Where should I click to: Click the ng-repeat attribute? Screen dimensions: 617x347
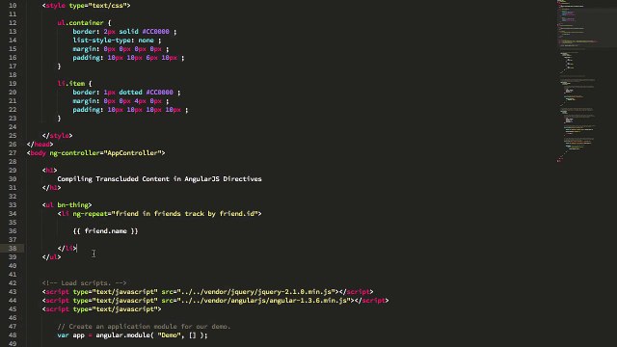click(x=90, y=214)
